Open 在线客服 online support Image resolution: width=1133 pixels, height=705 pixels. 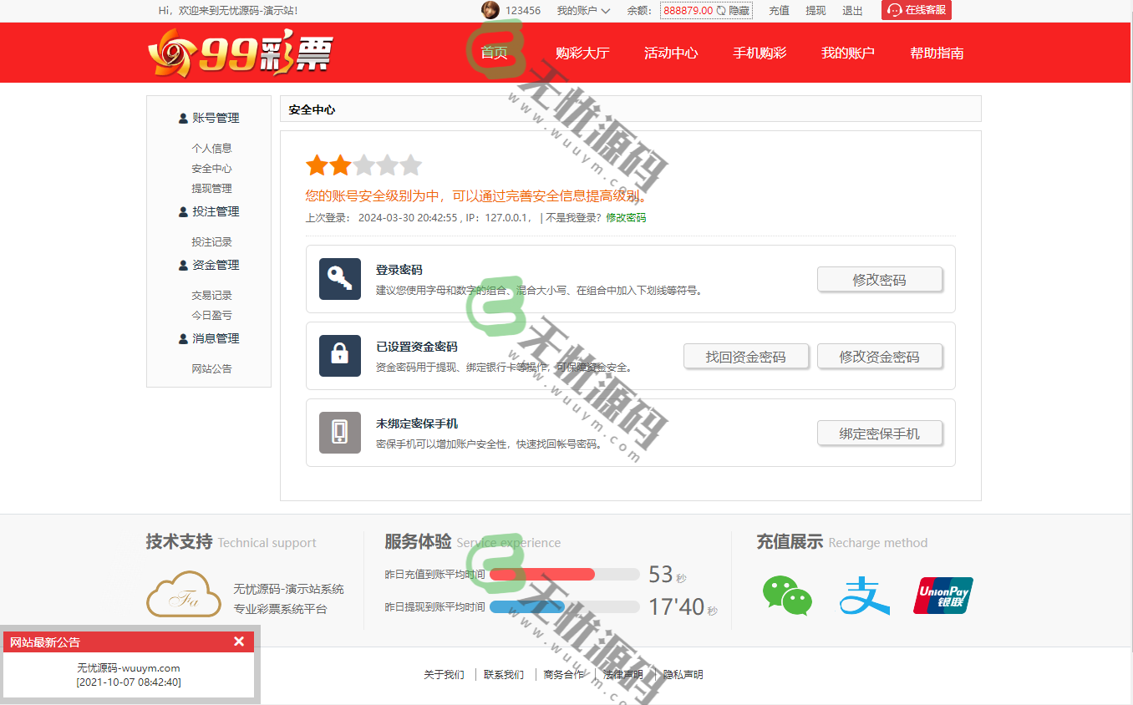(x=916, y=11)
